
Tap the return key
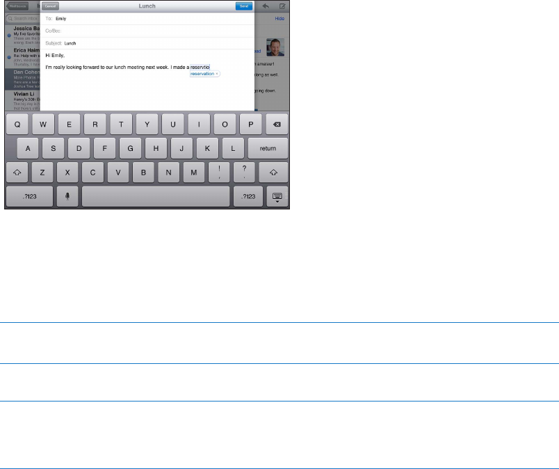268,148
